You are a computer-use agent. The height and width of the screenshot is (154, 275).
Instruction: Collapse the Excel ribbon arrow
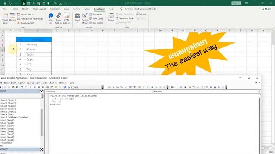click(272, 27)
